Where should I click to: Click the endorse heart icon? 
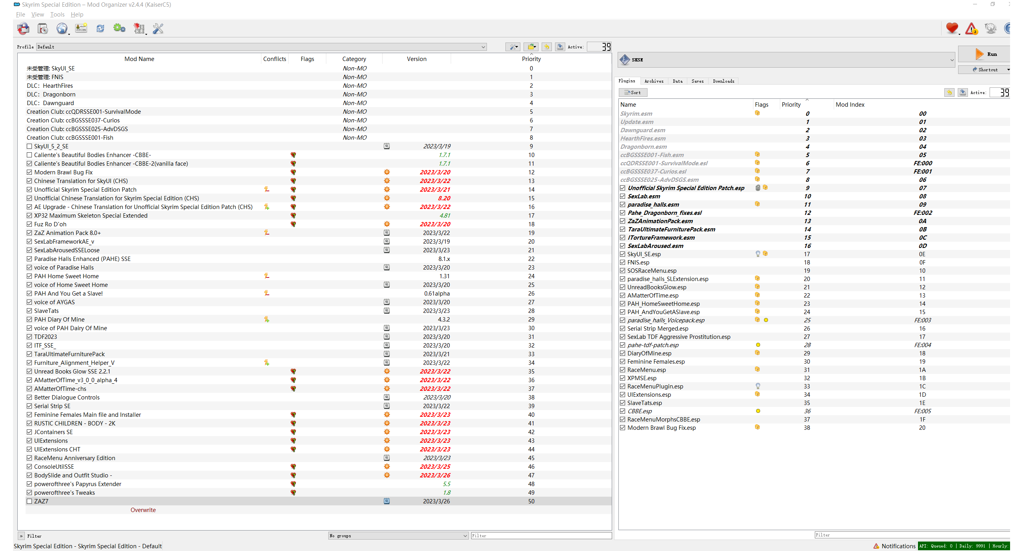(952, 28)
